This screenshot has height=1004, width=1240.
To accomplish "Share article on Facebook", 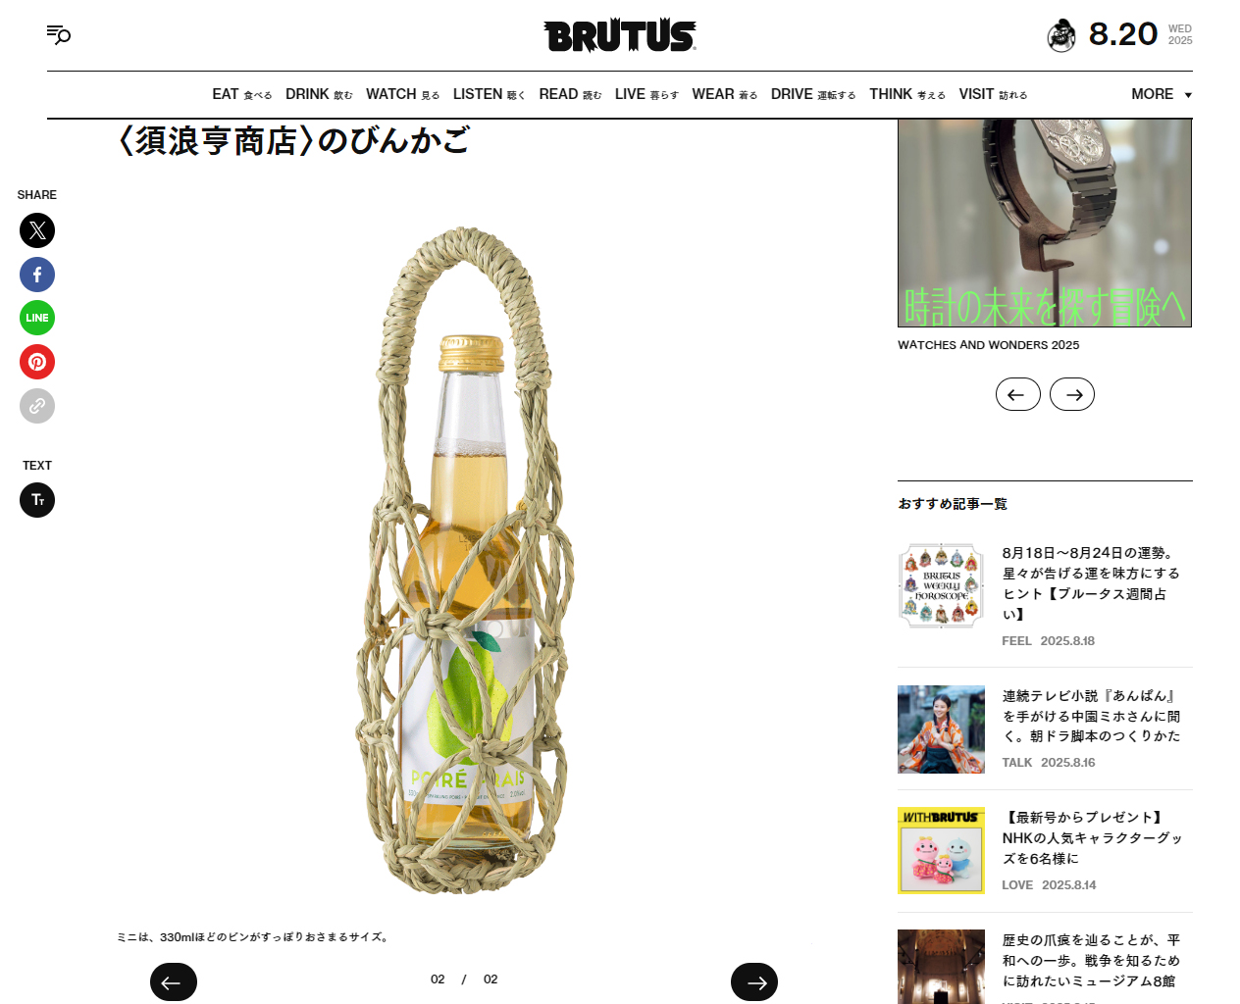I will point(37,275).
